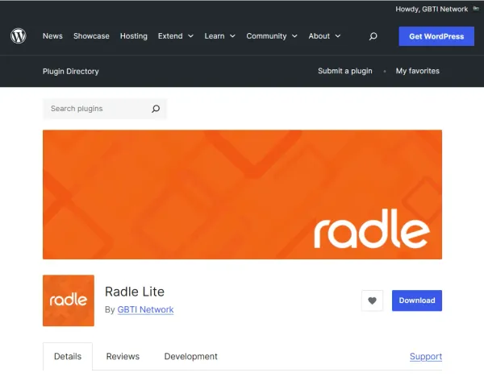The image size is (484, 381).
Task: Click the WordPress logo icon
Action: pyautogui.click(x=19, y=35)
